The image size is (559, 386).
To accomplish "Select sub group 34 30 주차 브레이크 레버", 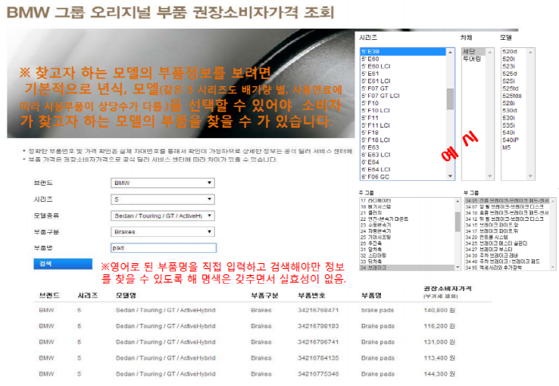I will tap(507, 255).
